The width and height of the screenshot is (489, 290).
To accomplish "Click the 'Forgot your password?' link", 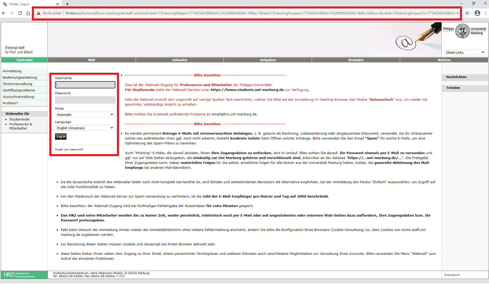I will click(x=69, y=149).
